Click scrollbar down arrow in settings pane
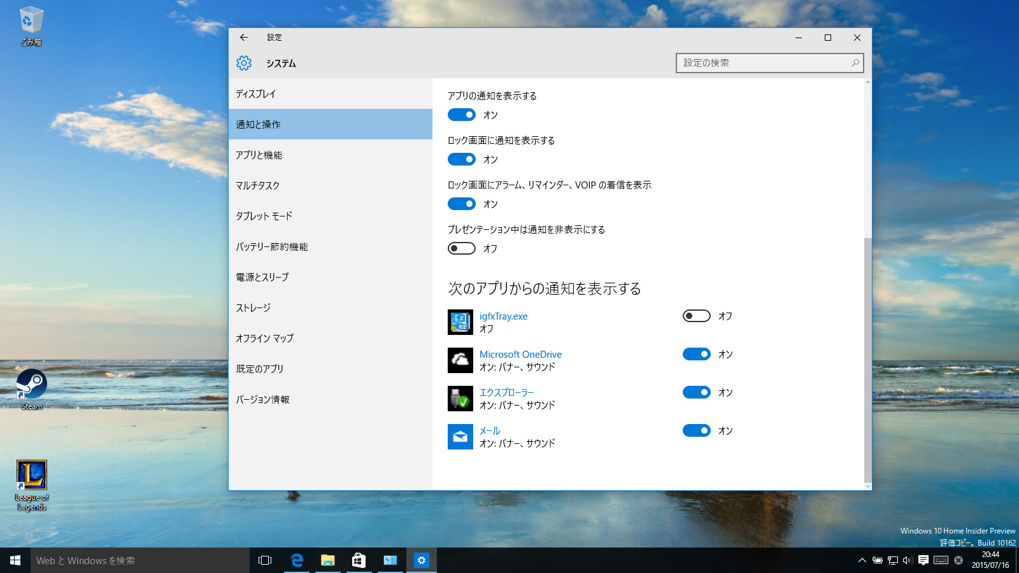 pos(867,486)
